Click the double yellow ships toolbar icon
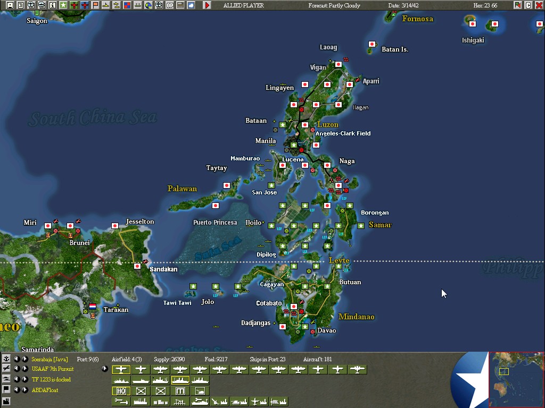The height and width of the screenshot is (408, 545). (x=117, y=5)
